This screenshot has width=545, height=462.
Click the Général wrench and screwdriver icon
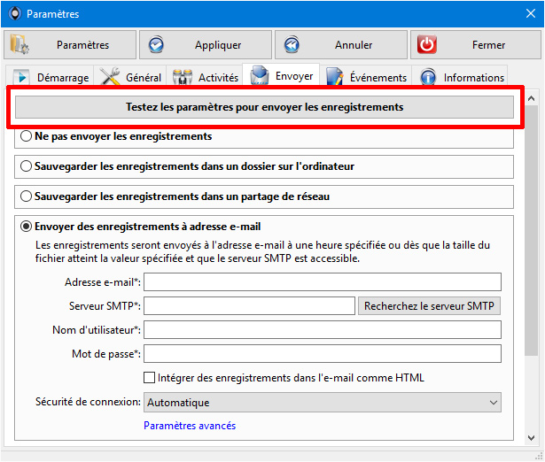110,76
